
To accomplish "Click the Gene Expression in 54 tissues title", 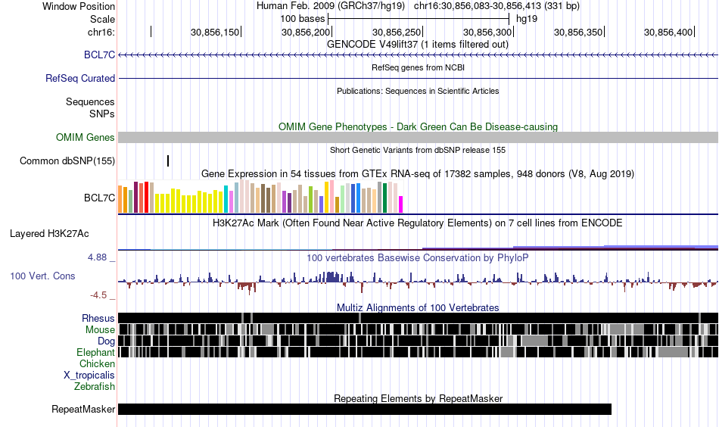I will coord(418,174).
